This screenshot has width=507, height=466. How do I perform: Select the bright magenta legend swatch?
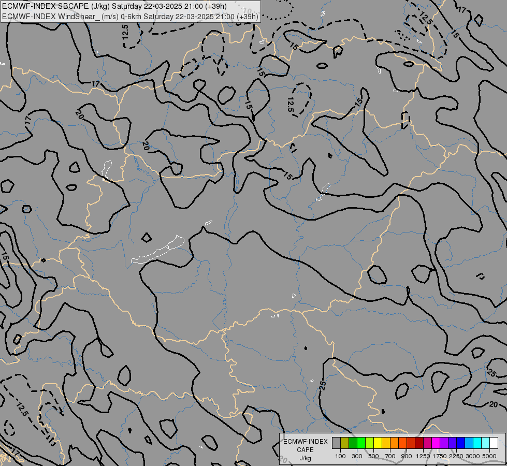click(436, 443)
